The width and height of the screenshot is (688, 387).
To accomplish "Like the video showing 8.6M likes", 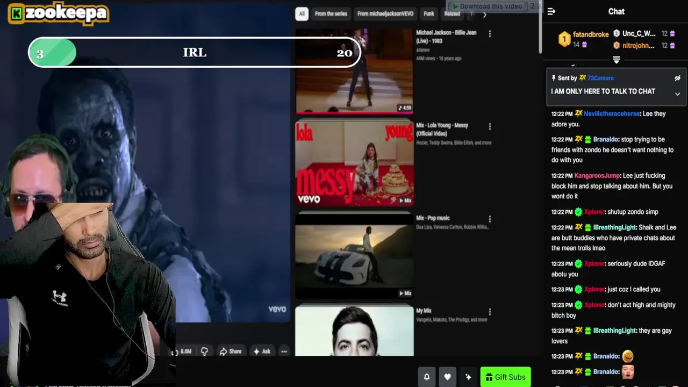I will coord(181,352).
